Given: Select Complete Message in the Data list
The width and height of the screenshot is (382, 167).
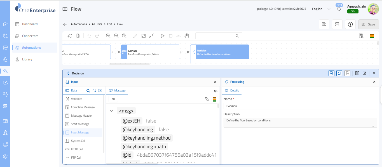Looking at the screenshot, I should [x=83, y=107].
